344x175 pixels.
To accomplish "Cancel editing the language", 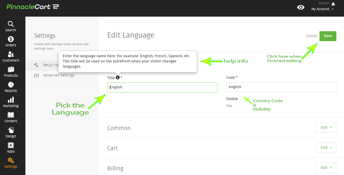I will tap(311, 36).
